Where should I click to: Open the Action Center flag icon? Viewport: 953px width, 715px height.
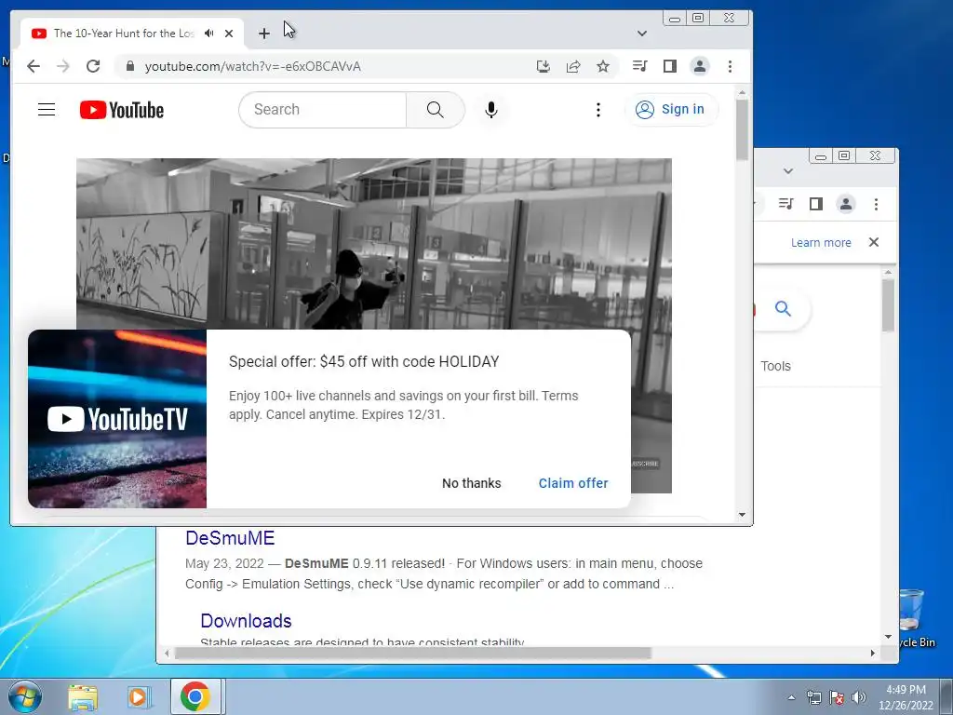point(837,697)
